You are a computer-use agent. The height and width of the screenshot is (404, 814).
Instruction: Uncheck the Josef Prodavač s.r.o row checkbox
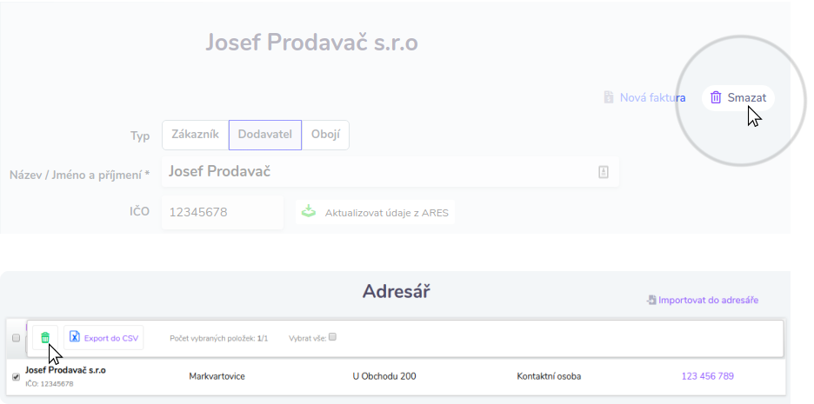16,376
